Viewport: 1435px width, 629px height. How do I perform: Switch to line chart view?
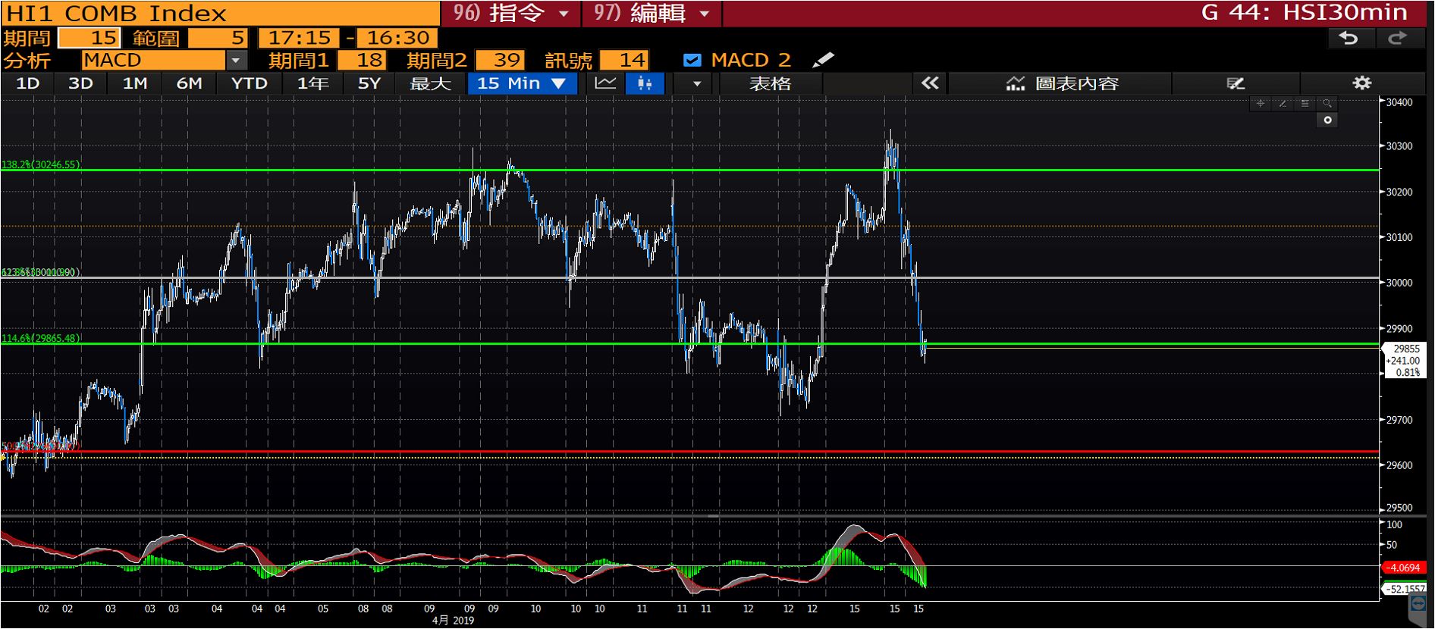pos(605,83)
